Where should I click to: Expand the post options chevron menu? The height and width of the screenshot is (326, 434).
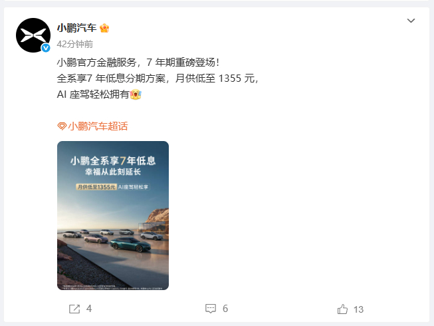(411, 21)
